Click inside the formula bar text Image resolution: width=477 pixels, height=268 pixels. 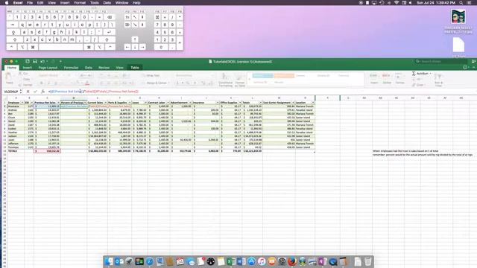click(x=93, y=92)
